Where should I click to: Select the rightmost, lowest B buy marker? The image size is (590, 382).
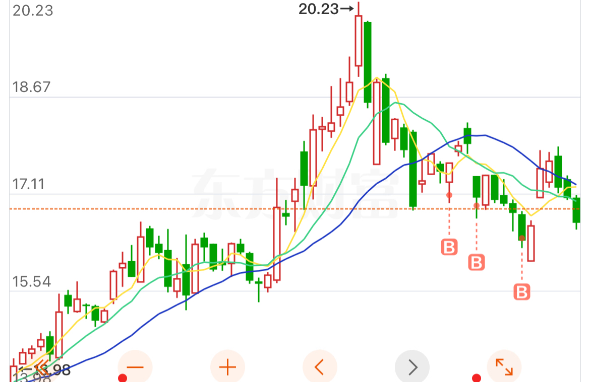[522, 292]
